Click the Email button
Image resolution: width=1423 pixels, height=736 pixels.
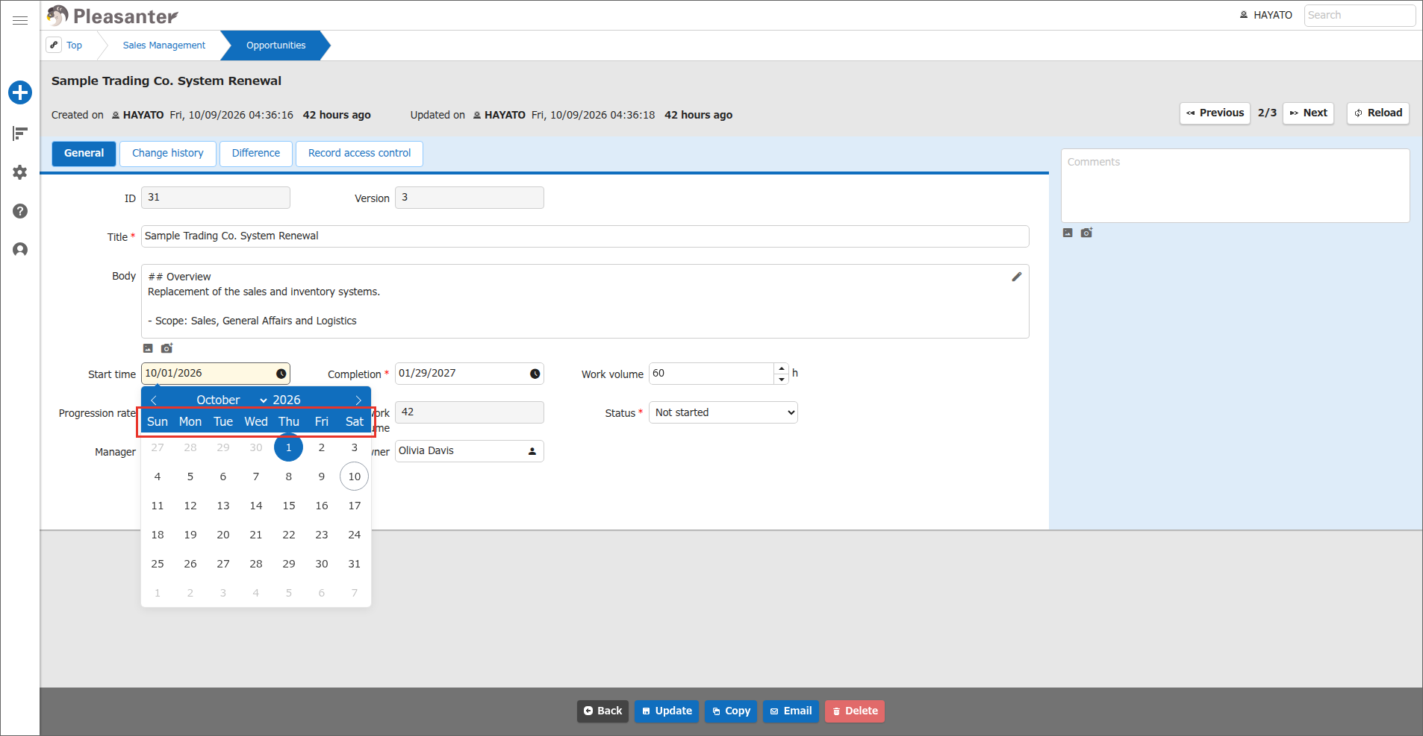(791, 711)
